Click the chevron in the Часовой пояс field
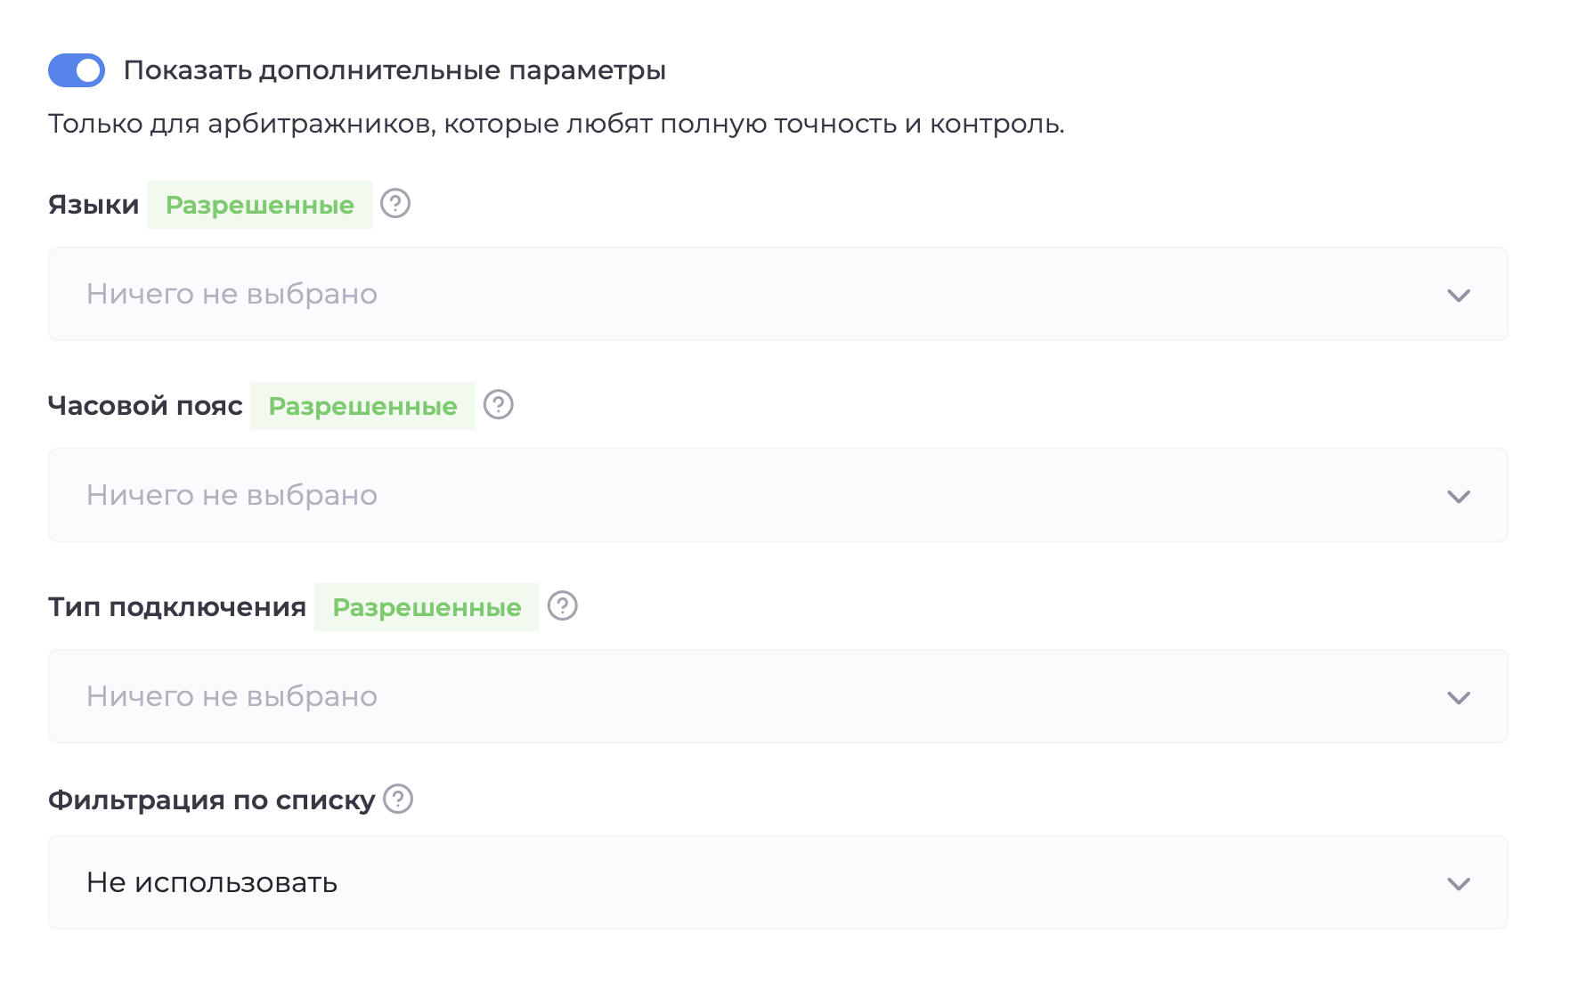1578x990 pixels. tap(1459, 496)
